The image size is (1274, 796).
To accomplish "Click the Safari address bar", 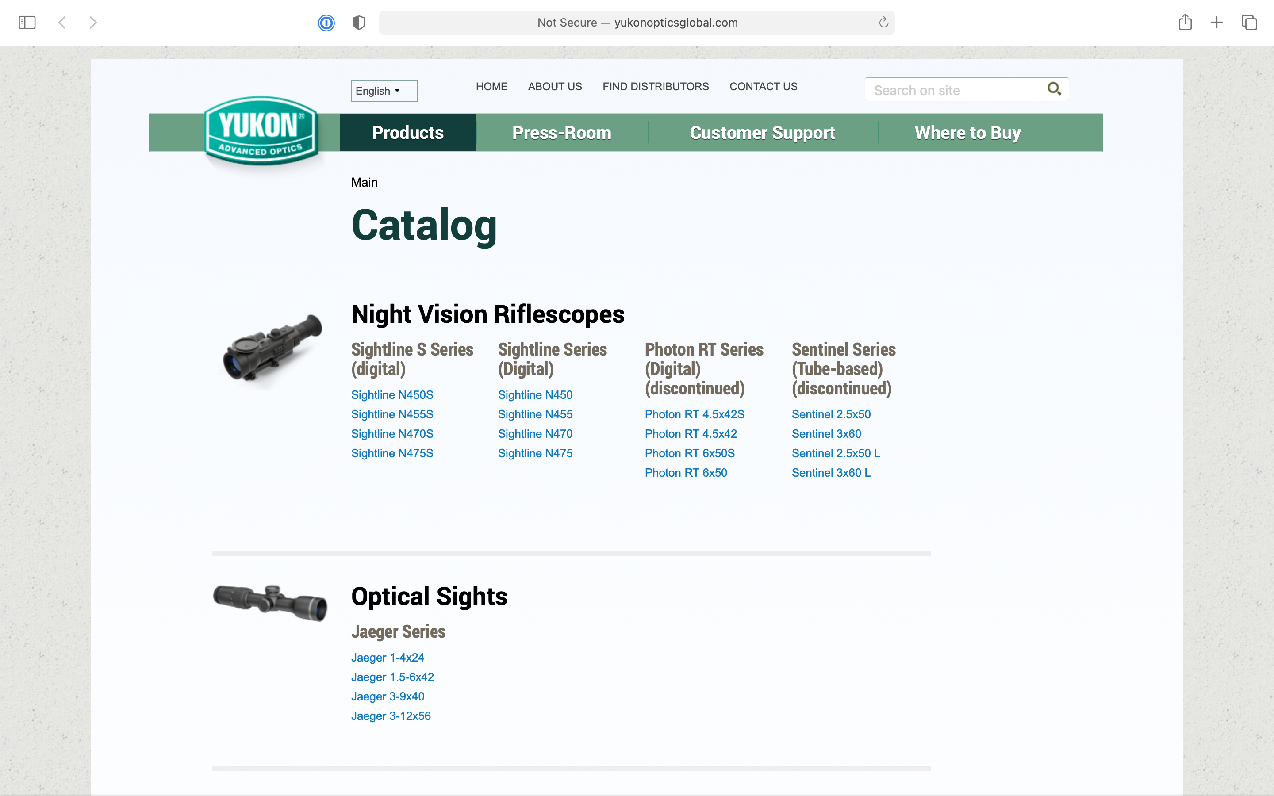I will pos(637,23).
